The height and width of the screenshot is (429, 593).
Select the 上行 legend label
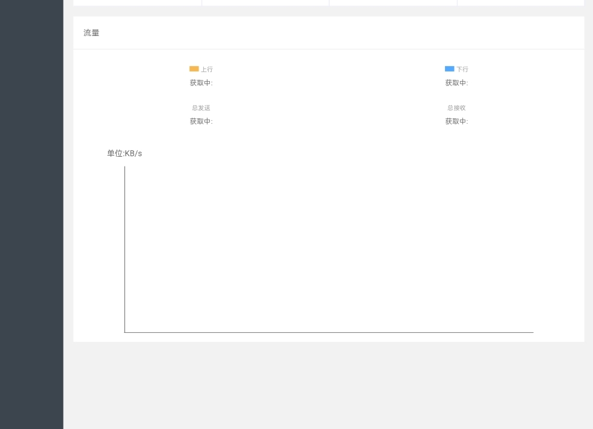click(x=207, y=69)
